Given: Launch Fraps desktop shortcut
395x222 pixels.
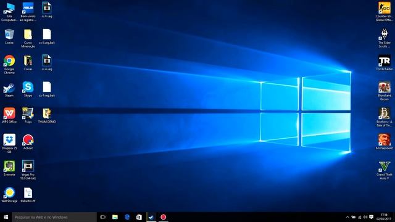Looking at the screenshot, I should click(x=28, y=115).
